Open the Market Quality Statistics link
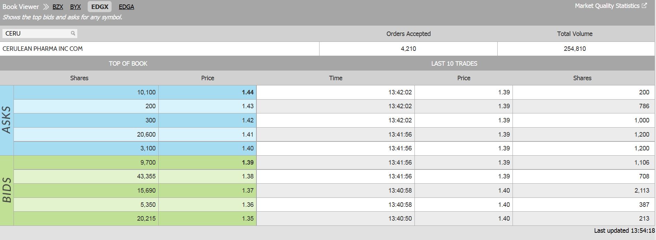Image resolution: width=656 pixels, height=240 pixels. pos(607,6)
